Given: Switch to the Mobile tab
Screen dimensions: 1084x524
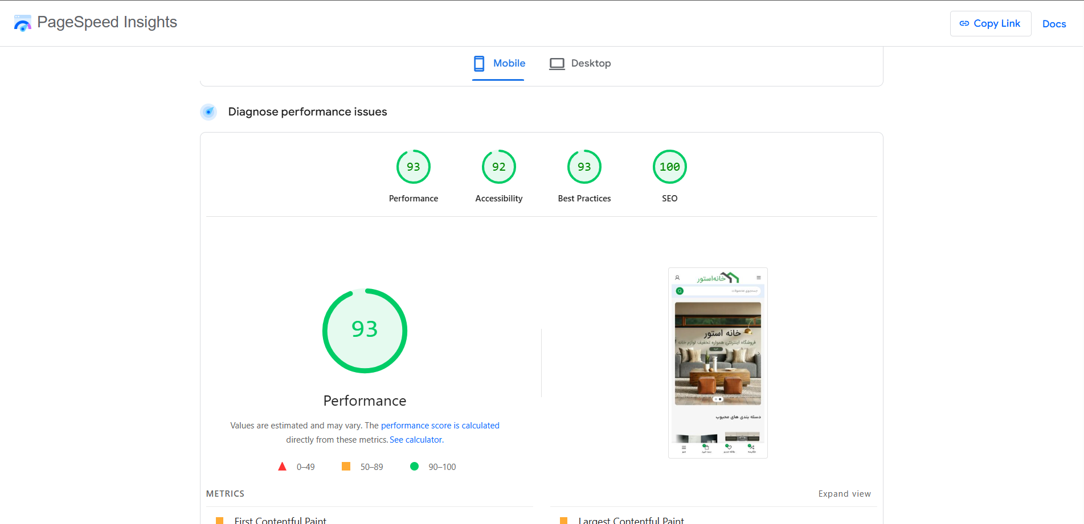Looking at the screenshot, I should 498,63.
